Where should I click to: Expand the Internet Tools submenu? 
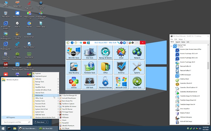pyautogui.click(x=46, y=93)
